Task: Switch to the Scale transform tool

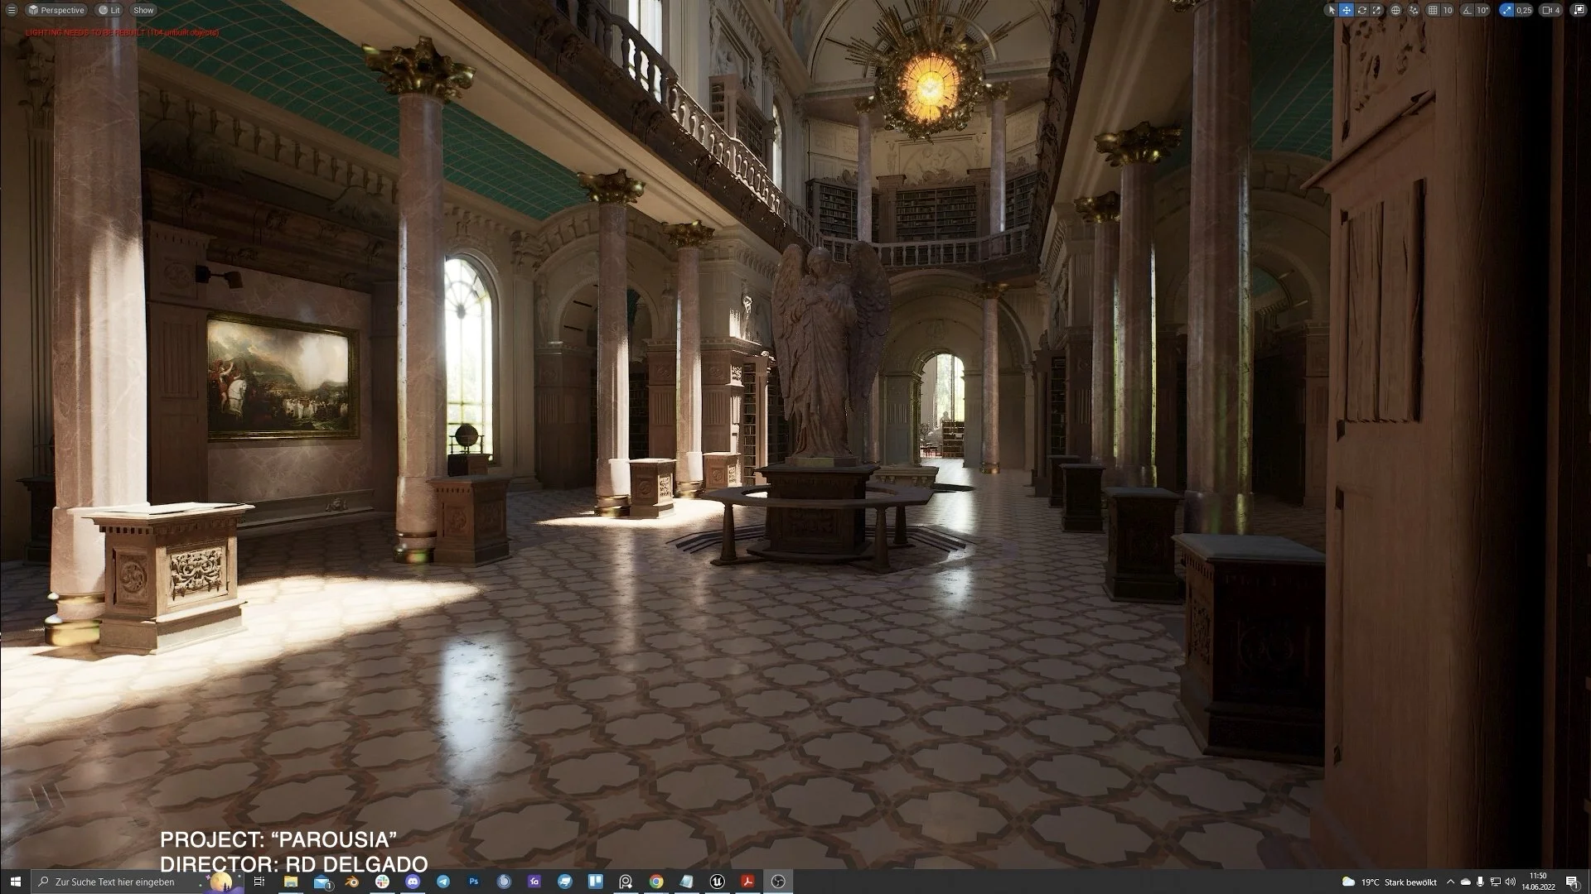Action: 1376,10
